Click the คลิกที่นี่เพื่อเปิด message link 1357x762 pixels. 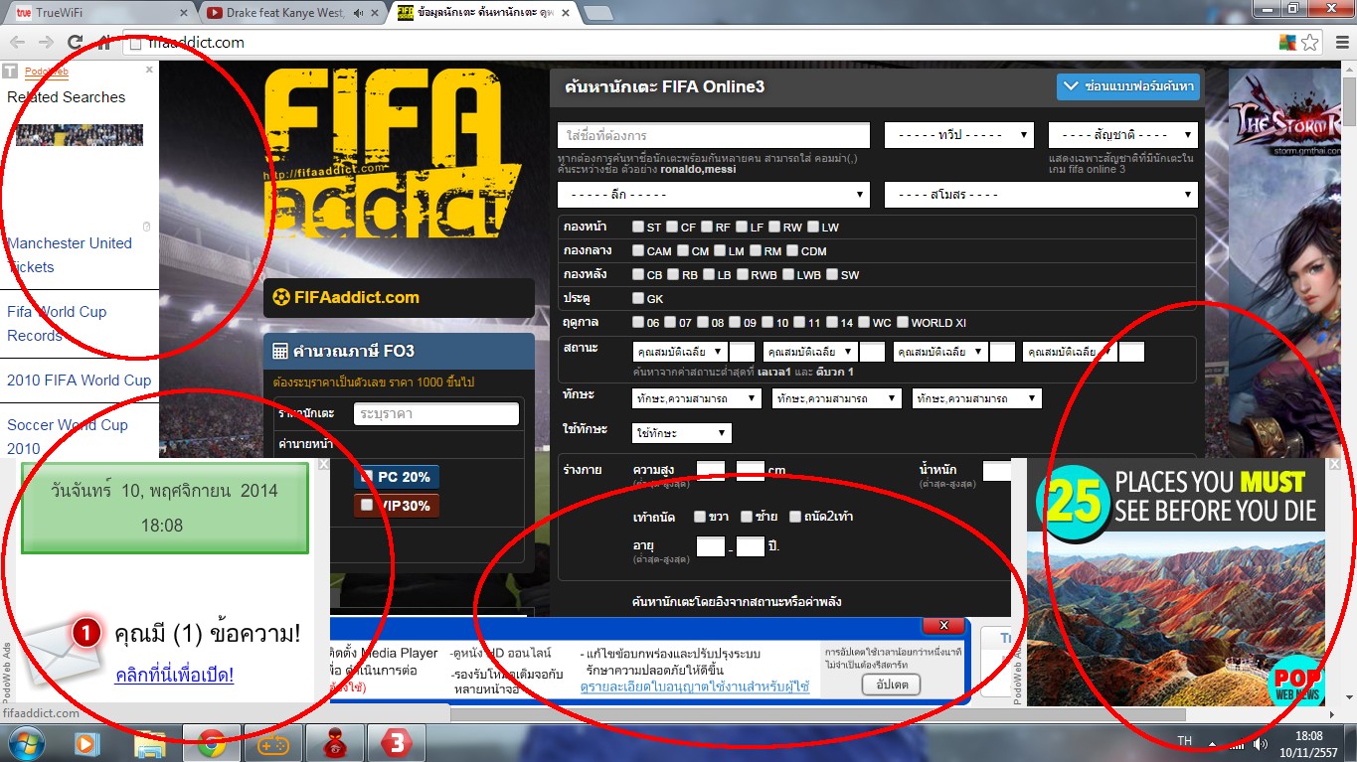tap(174, 676)
